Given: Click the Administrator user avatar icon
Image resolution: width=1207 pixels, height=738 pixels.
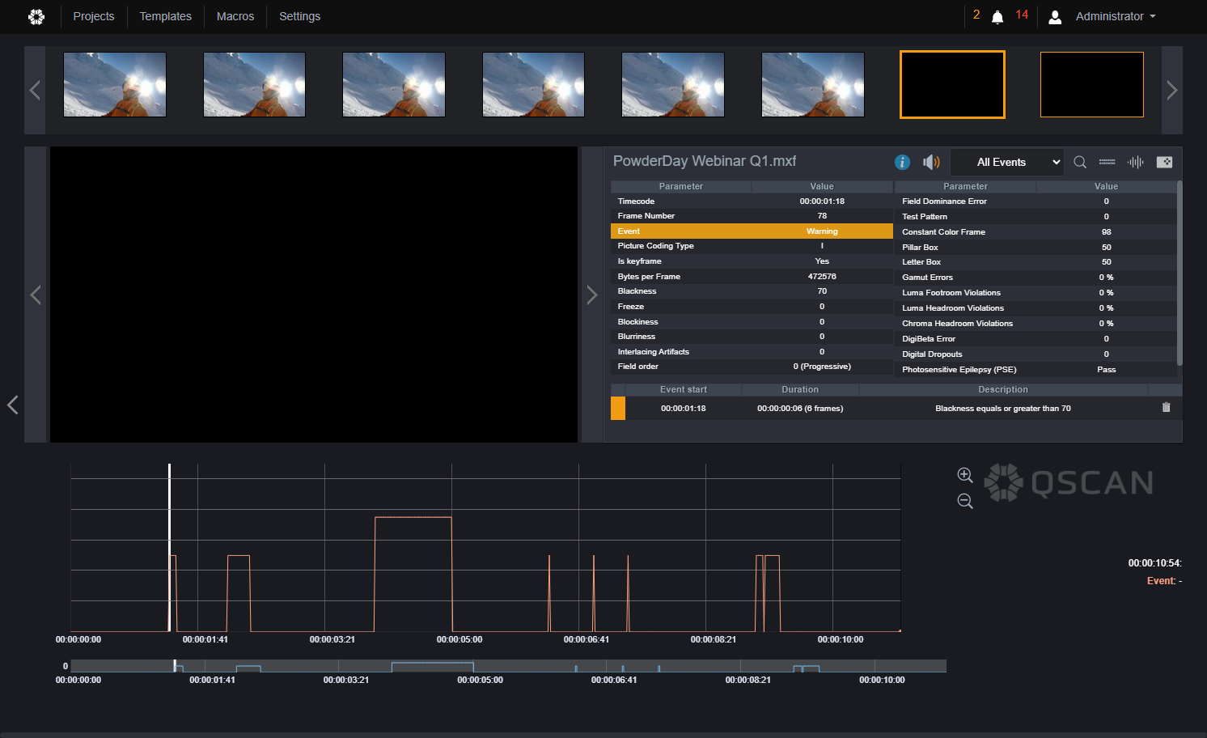Looking at the screenshot, I should pos(1055,17).
